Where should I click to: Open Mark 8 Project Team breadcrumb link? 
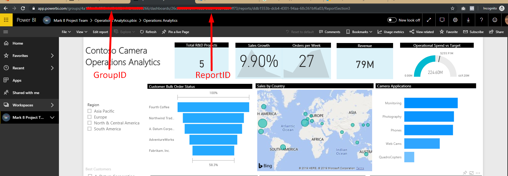coord(70,20)
